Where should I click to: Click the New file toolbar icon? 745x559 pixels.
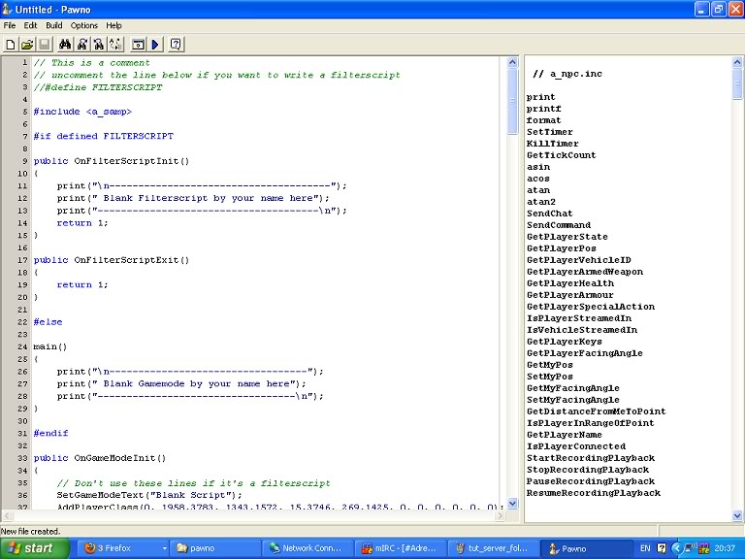pos(11,45)
